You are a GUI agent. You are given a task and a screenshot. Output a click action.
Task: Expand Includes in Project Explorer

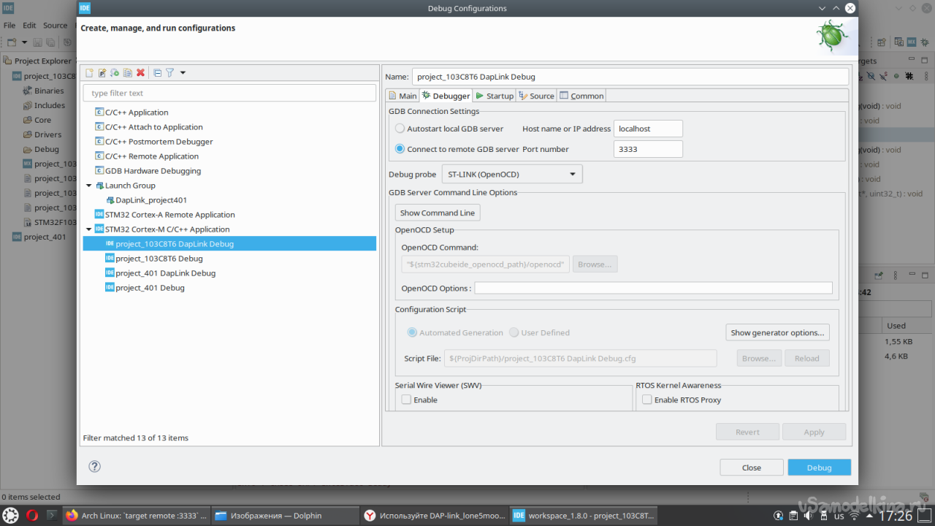coord(49,105)
